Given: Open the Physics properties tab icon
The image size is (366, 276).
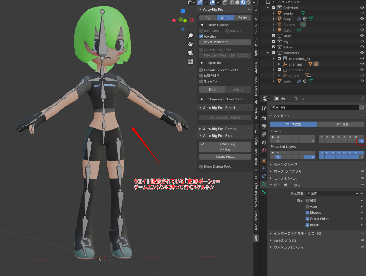Looking at the screenshot, I should 264,168.
